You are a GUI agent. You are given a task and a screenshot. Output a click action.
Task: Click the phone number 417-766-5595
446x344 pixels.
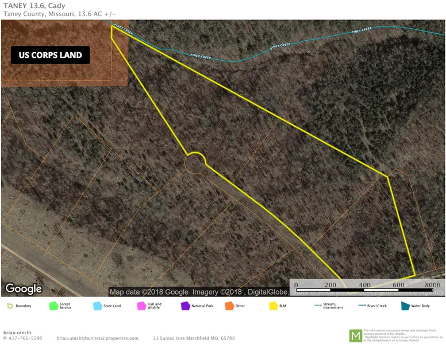point(23,338)
